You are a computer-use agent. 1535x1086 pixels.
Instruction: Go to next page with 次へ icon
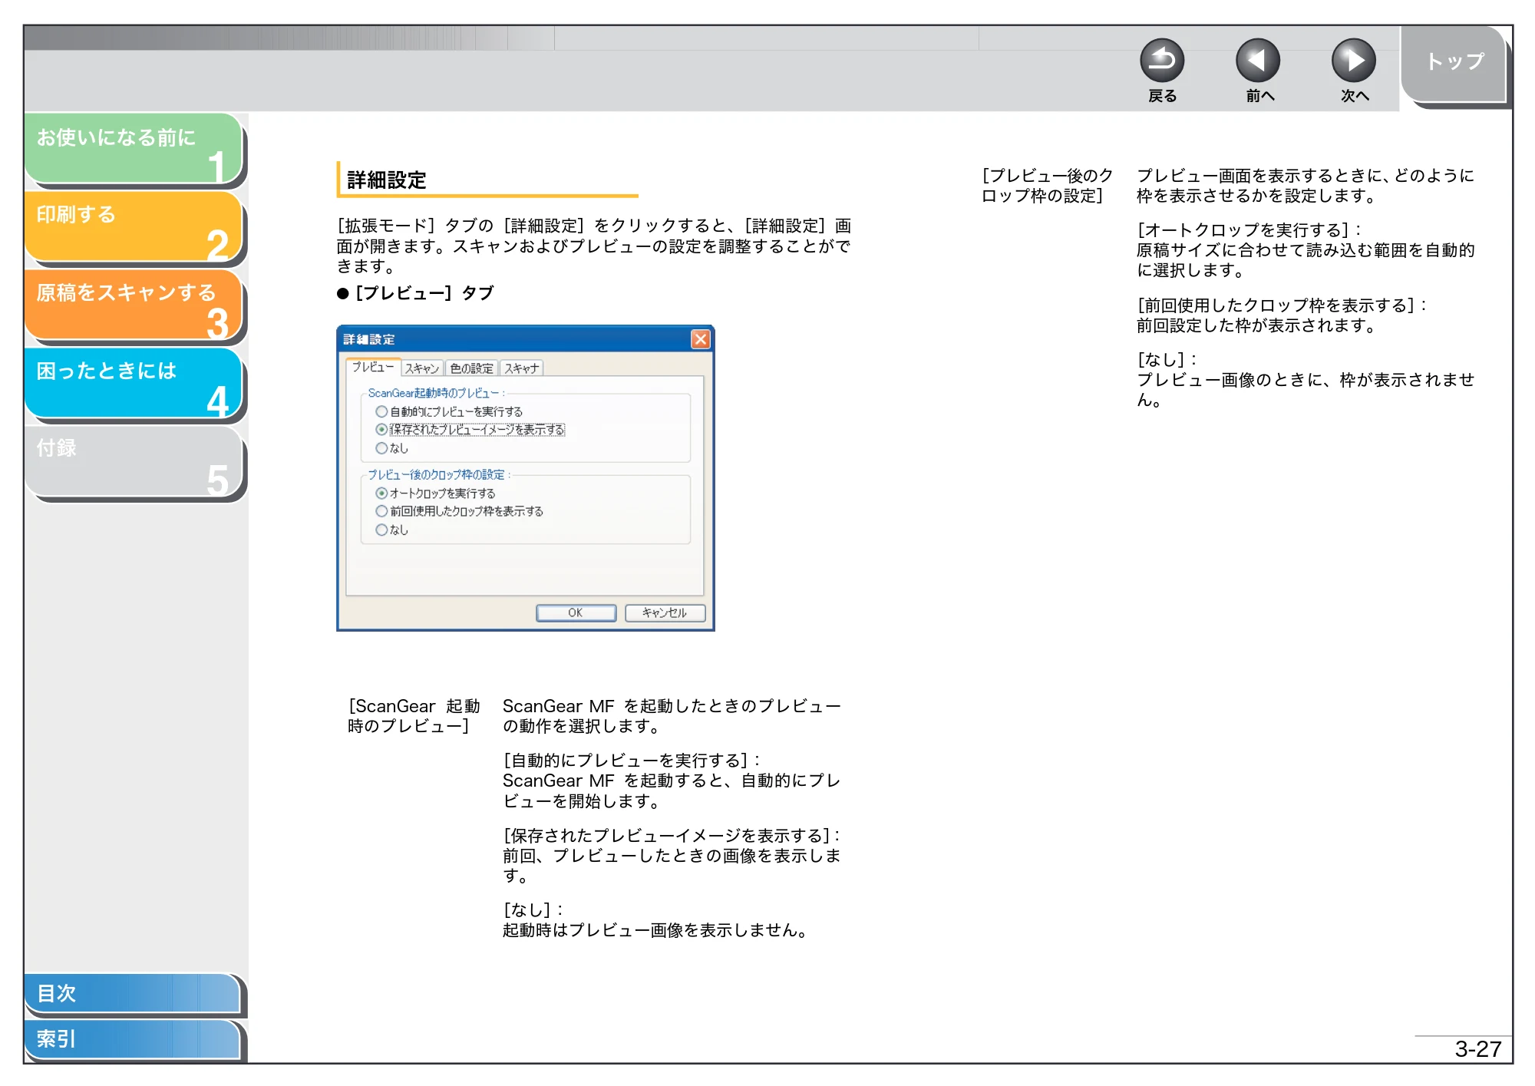coord(1353,61)
